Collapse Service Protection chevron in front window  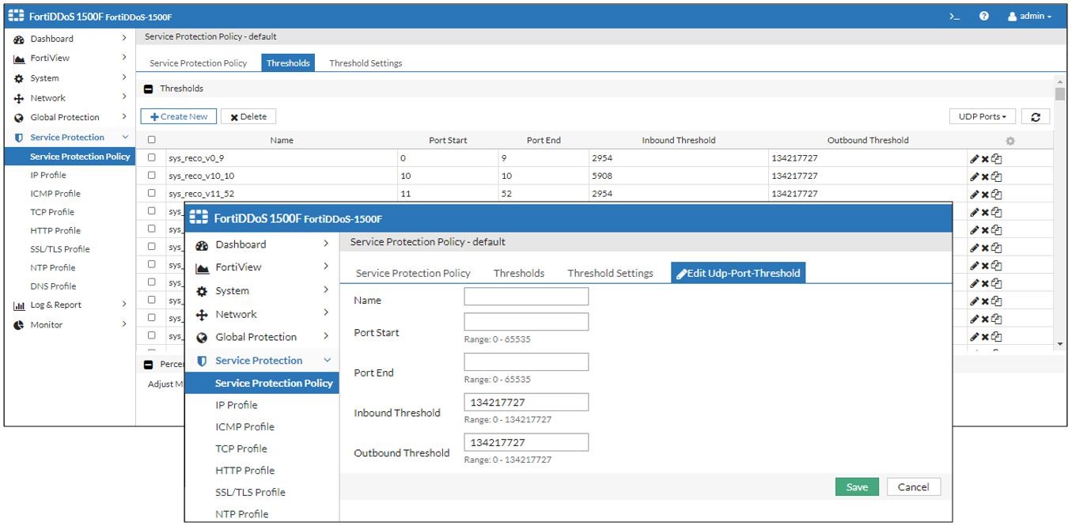[327, 361]
